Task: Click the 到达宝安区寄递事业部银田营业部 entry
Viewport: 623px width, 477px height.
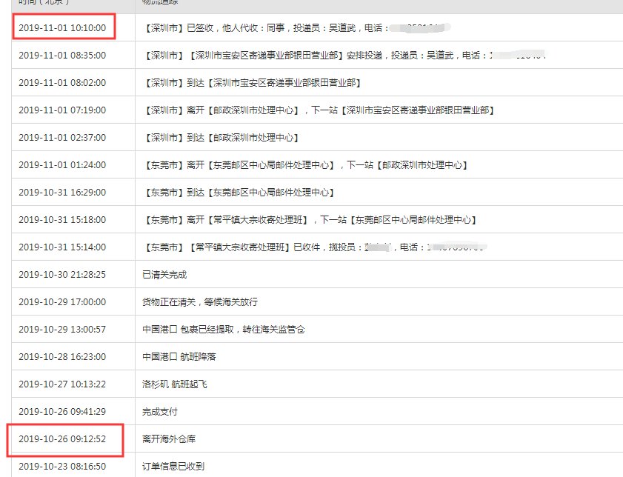Action: click(x=252, y=83)
